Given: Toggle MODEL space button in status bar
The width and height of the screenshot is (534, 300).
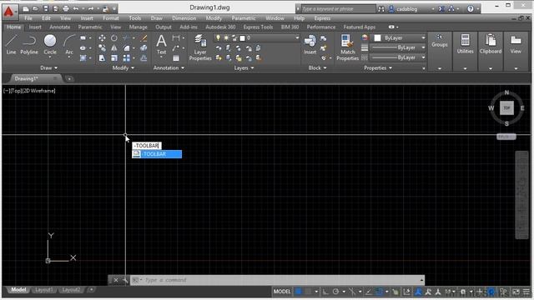Looking at the screenshot, I should [282, 292].
